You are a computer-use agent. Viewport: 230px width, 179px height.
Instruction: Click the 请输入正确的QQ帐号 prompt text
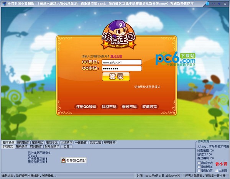[95, 56]
